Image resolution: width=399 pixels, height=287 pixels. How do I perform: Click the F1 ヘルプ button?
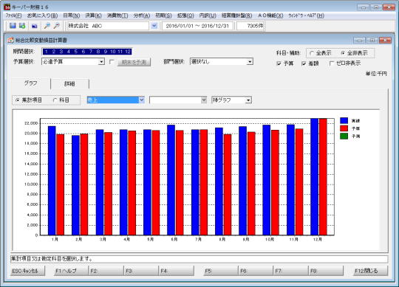[x=66, y=271]
